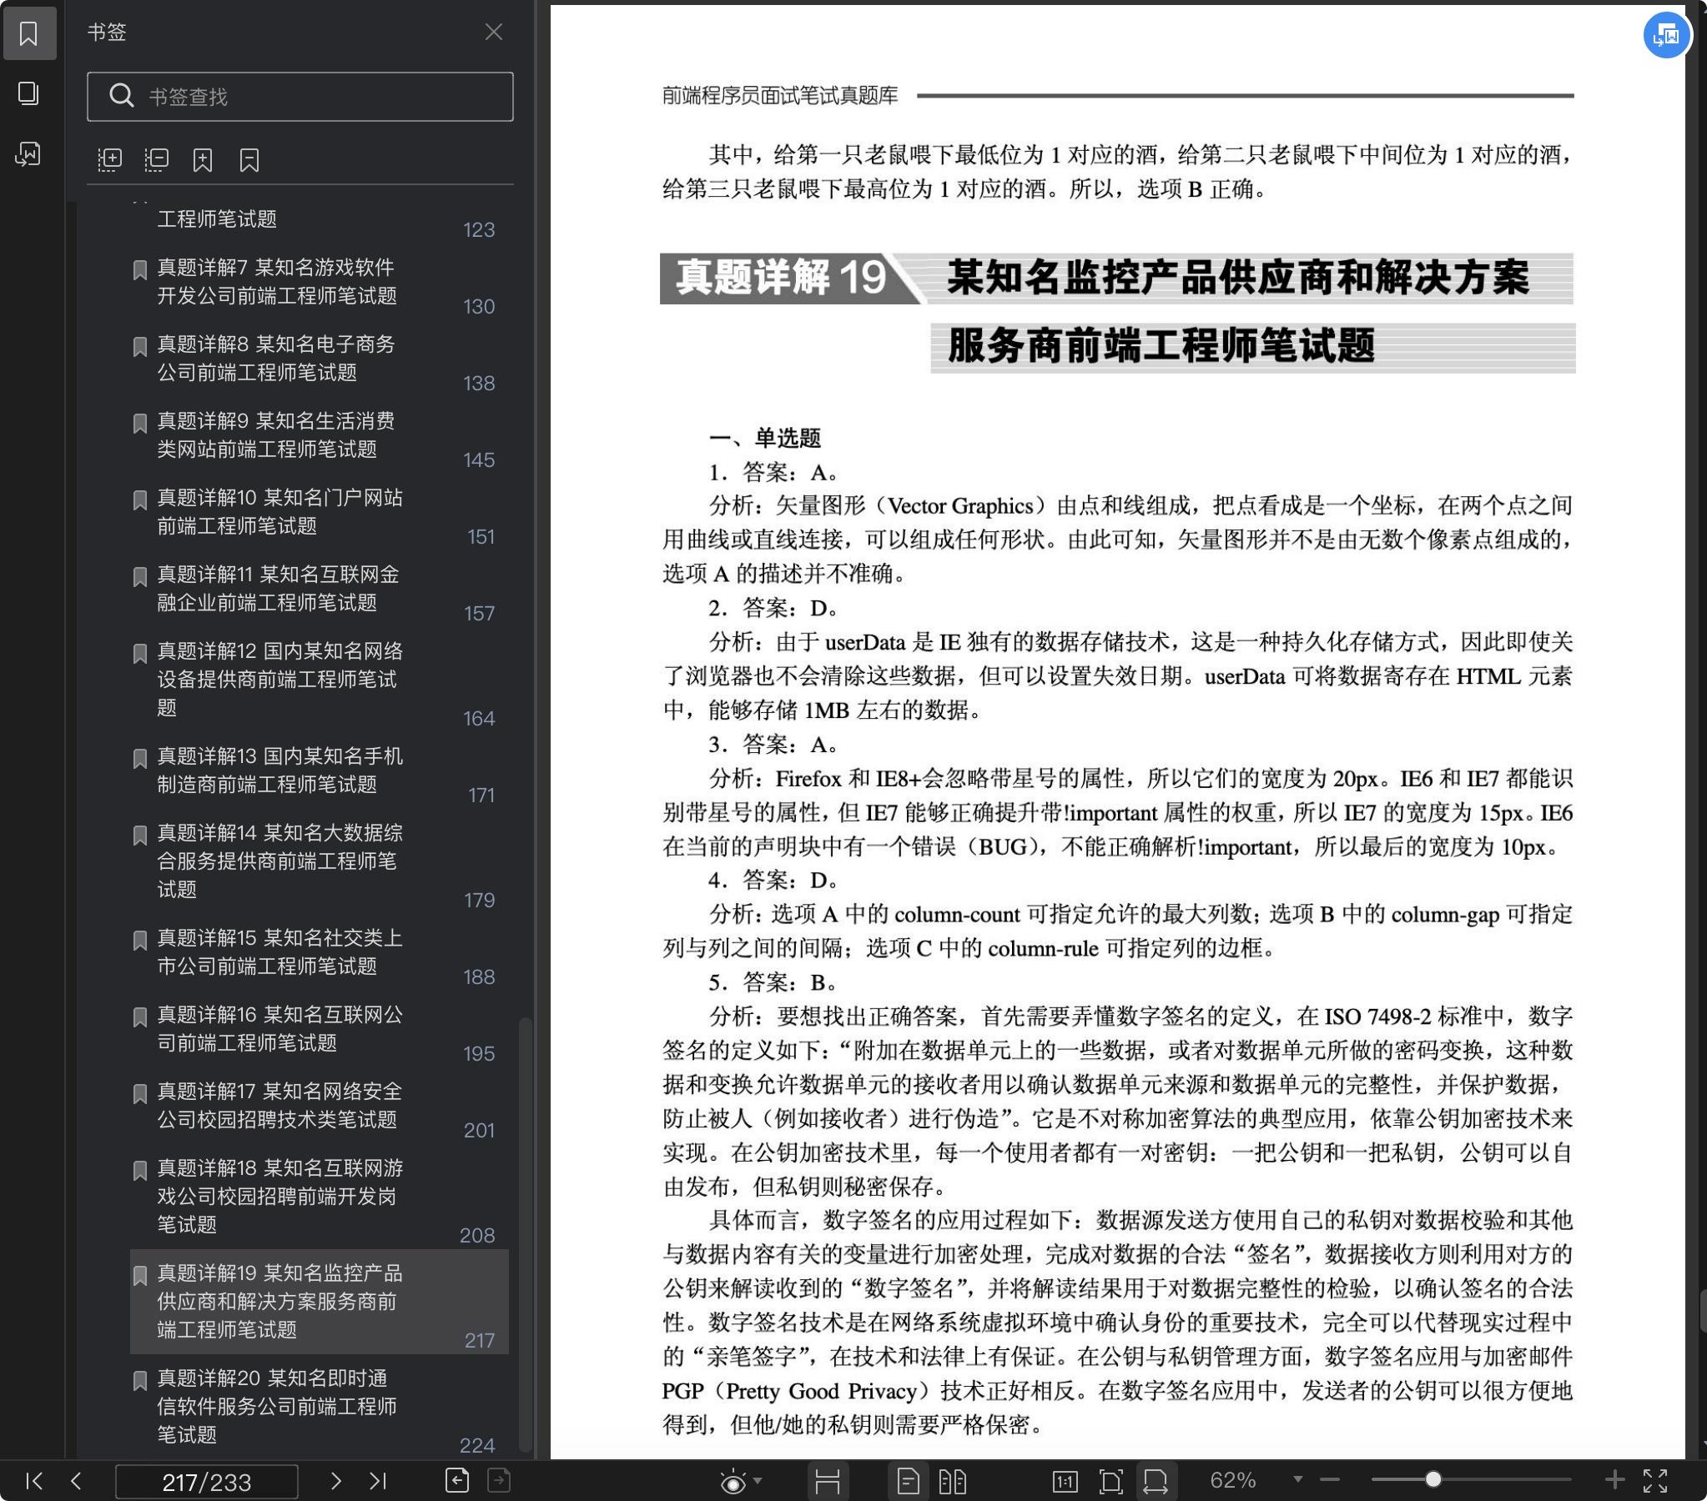Open eye protection mode dropdown arrow
Viewport: 1707px width, 1501px height.
coord(758,1481)
